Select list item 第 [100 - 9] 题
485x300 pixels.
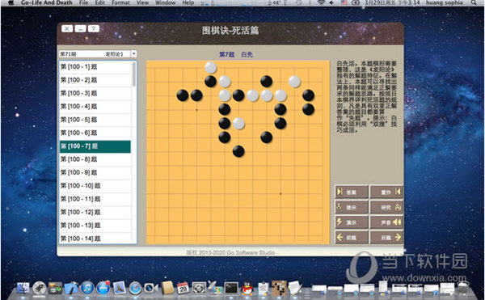tap(95, 172)
